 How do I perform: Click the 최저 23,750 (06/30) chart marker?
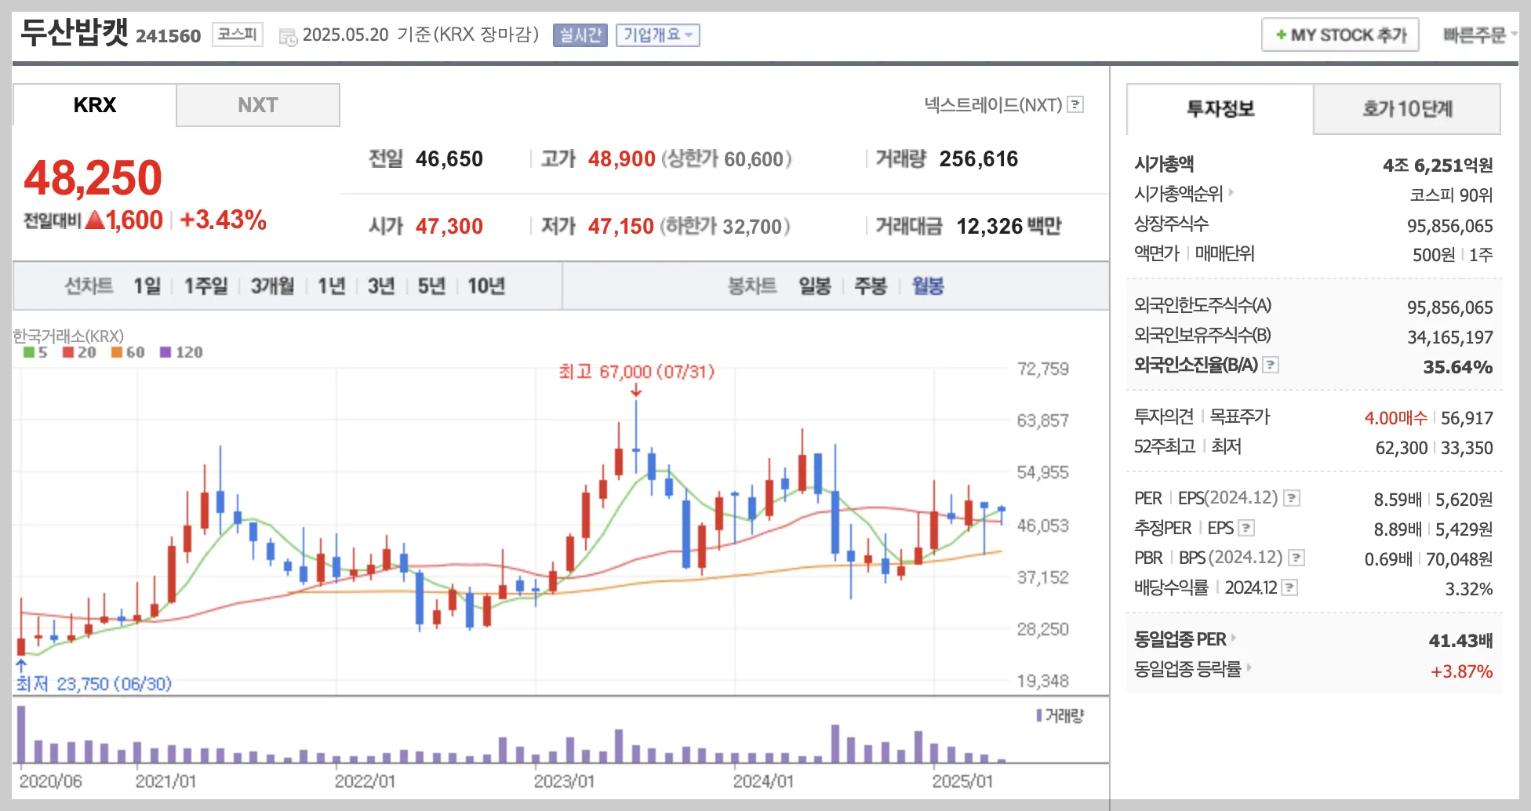[x=94, y=684]
